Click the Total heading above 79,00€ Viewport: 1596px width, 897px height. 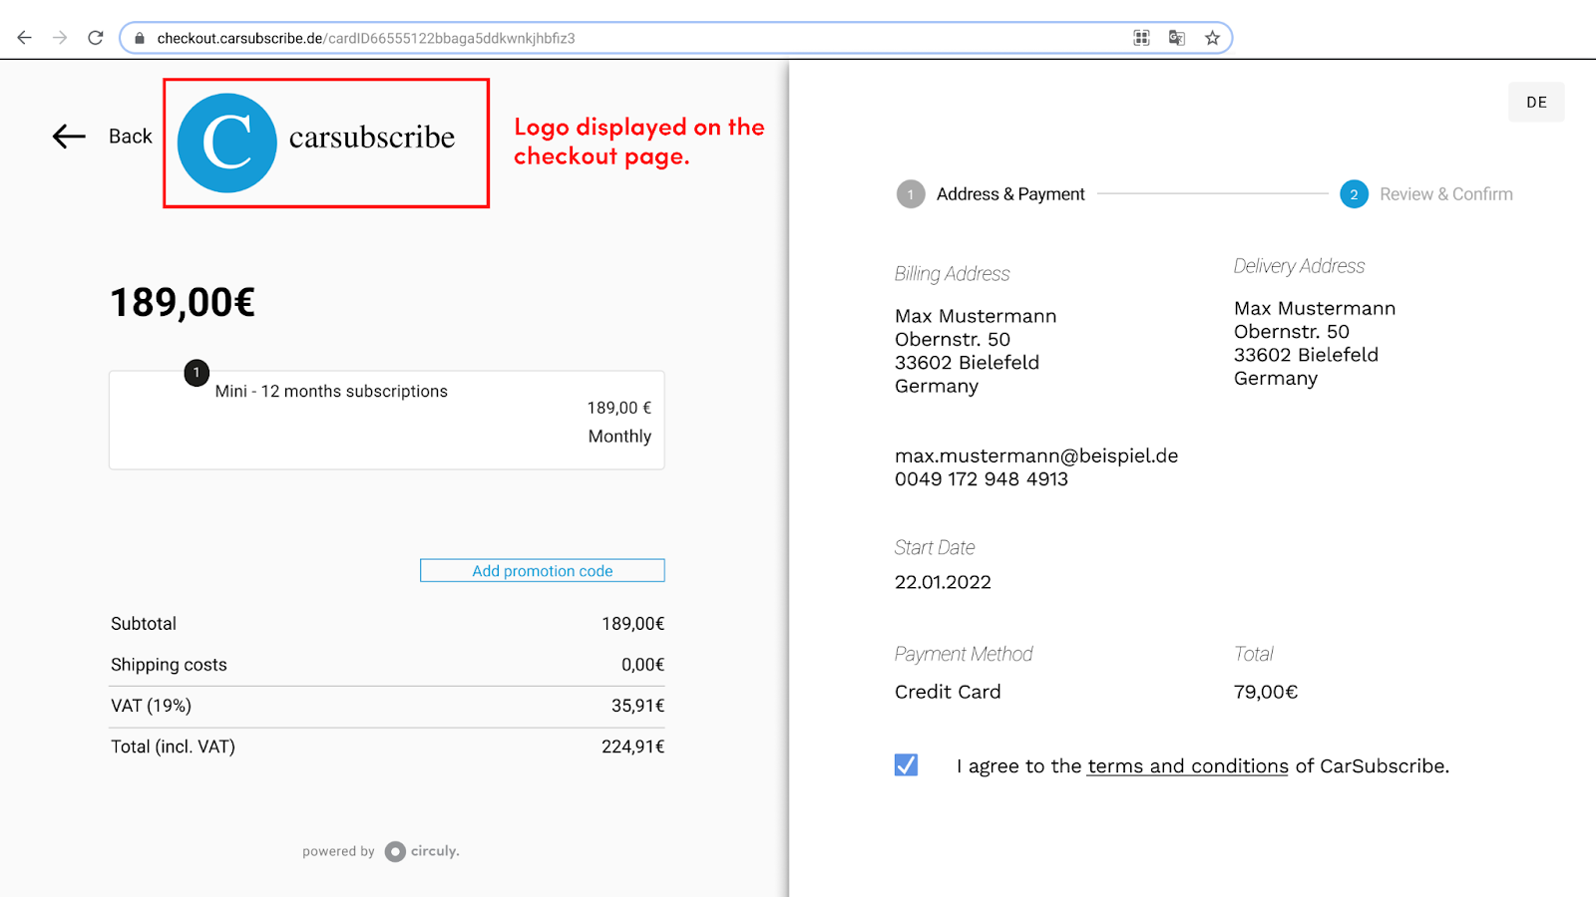pyautogui.click(x=1254, y=654)
